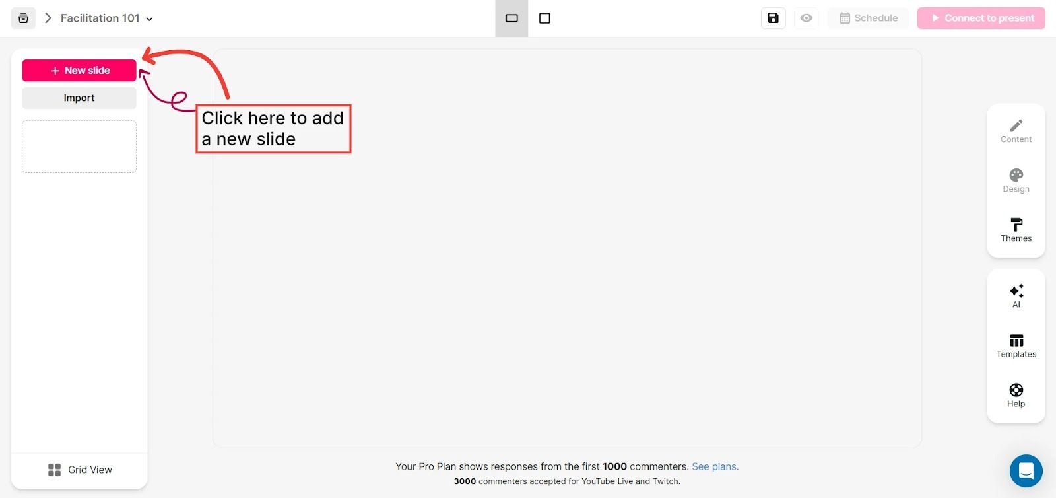1056x498 pixels.
Task: Click the Import button
Action: [x=79, y=98]
